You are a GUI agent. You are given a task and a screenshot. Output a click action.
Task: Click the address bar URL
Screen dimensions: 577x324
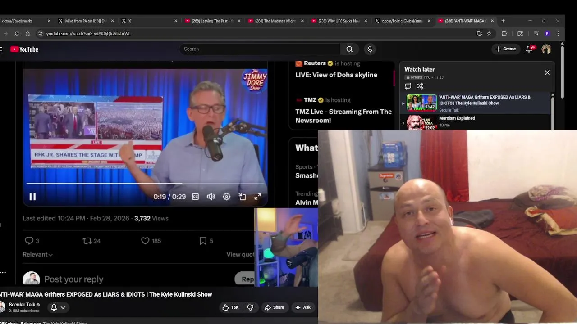88,33
